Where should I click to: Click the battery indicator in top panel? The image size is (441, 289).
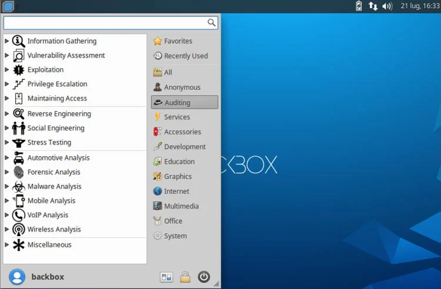[359, 6]
